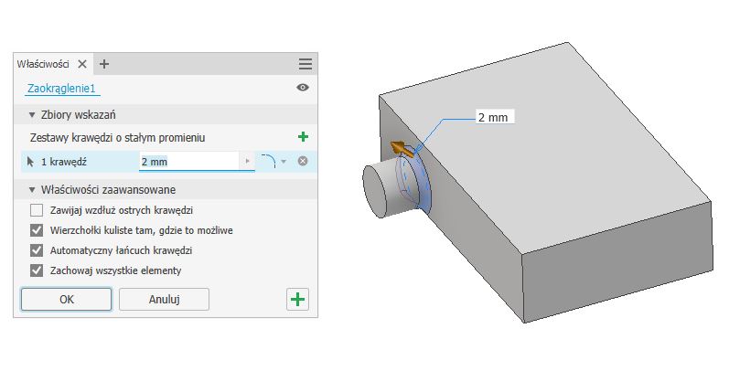The image size is (729, 371).
Task: Close the Właściwości tab
Action: click(81, 64)
